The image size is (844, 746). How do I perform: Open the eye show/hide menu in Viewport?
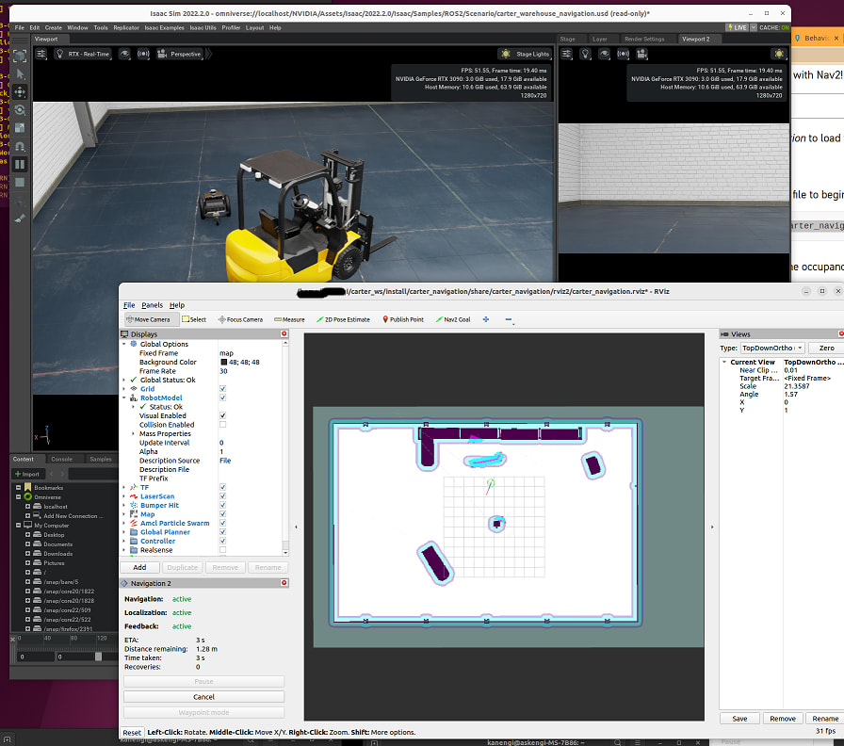point(124,54)
